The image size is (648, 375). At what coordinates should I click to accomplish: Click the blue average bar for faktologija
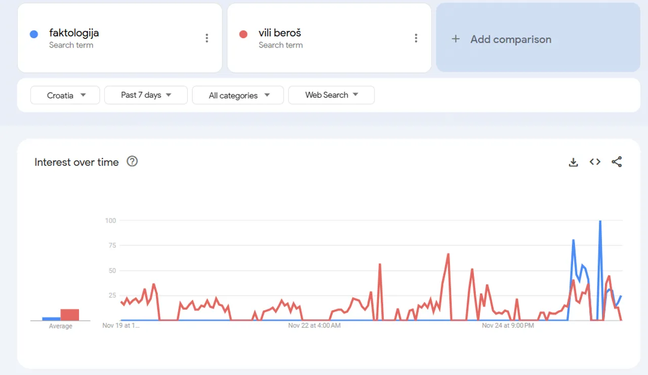coord(51,319)
